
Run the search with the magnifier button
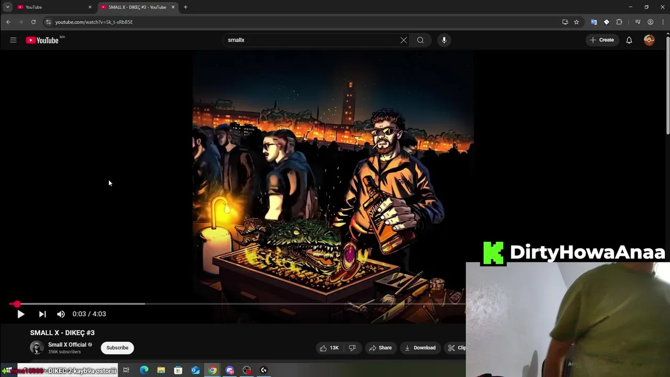(420, 40)
